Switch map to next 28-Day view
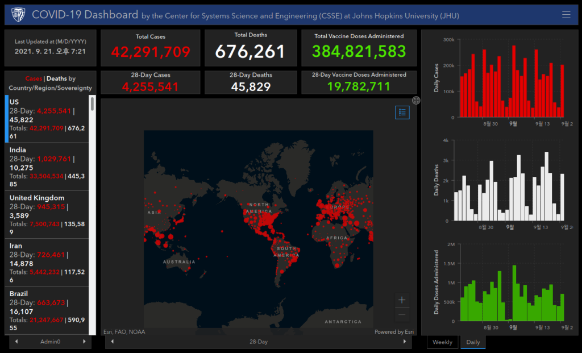 (x=405, y=342)
